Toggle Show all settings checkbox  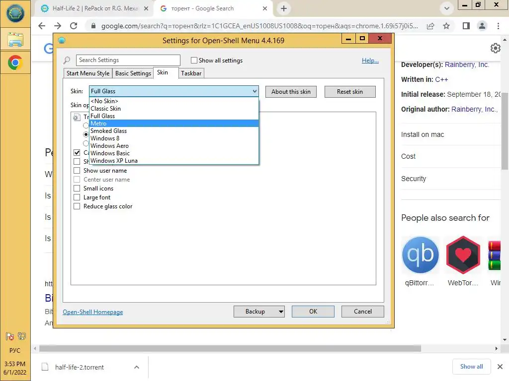pos(194,60)
